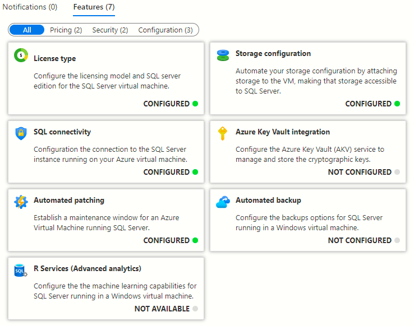Filter features by Configuration (3)
This screenshot has height=326, width=414.
[x=165, y=30]
